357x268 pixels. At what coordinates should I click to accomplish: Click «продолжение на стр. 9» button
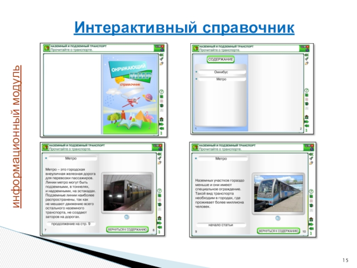(x=71, y=224)
